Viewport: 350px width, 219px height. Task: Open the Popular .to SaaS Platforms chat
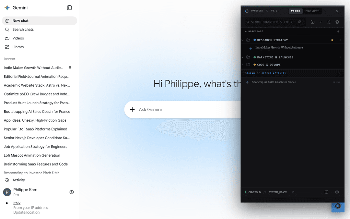(40, 129)
